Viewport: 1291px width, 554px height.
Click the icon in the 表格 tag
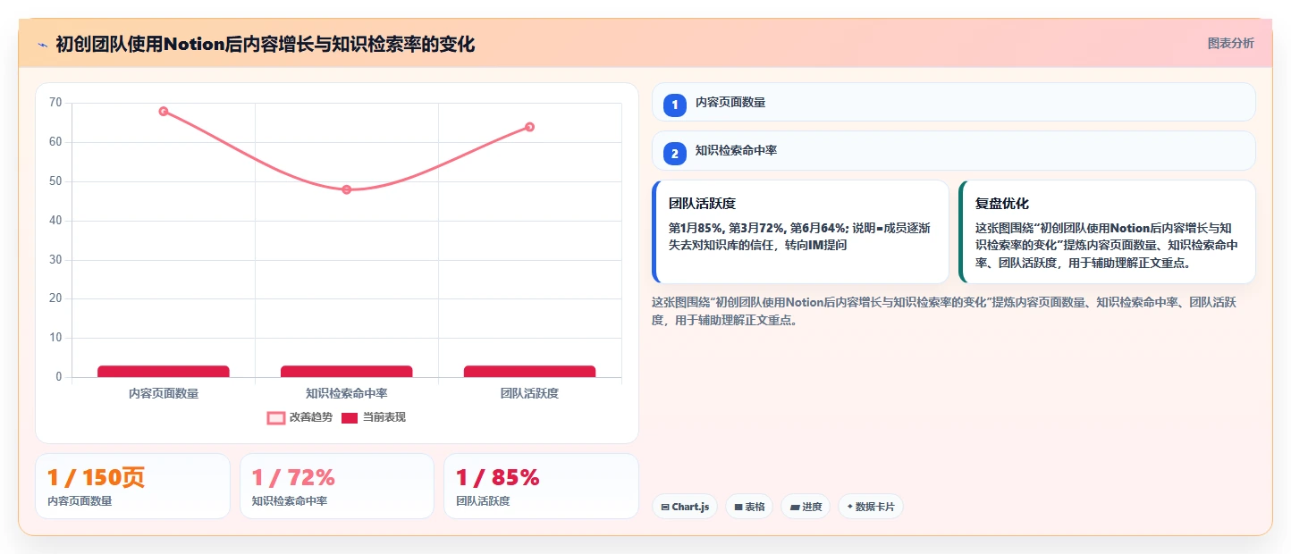[738, 508]
